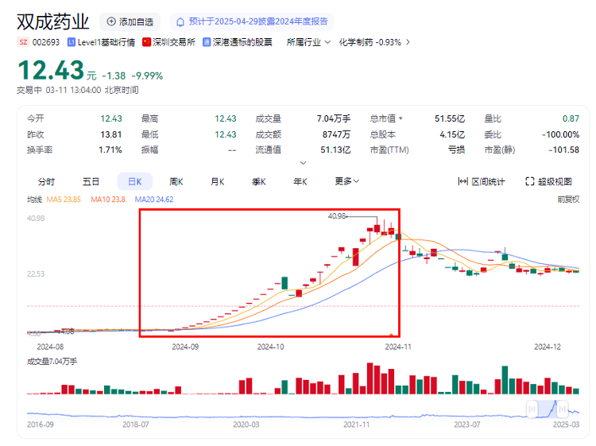
Task: Switch to the 五日 chart tab
Action: 91,182
